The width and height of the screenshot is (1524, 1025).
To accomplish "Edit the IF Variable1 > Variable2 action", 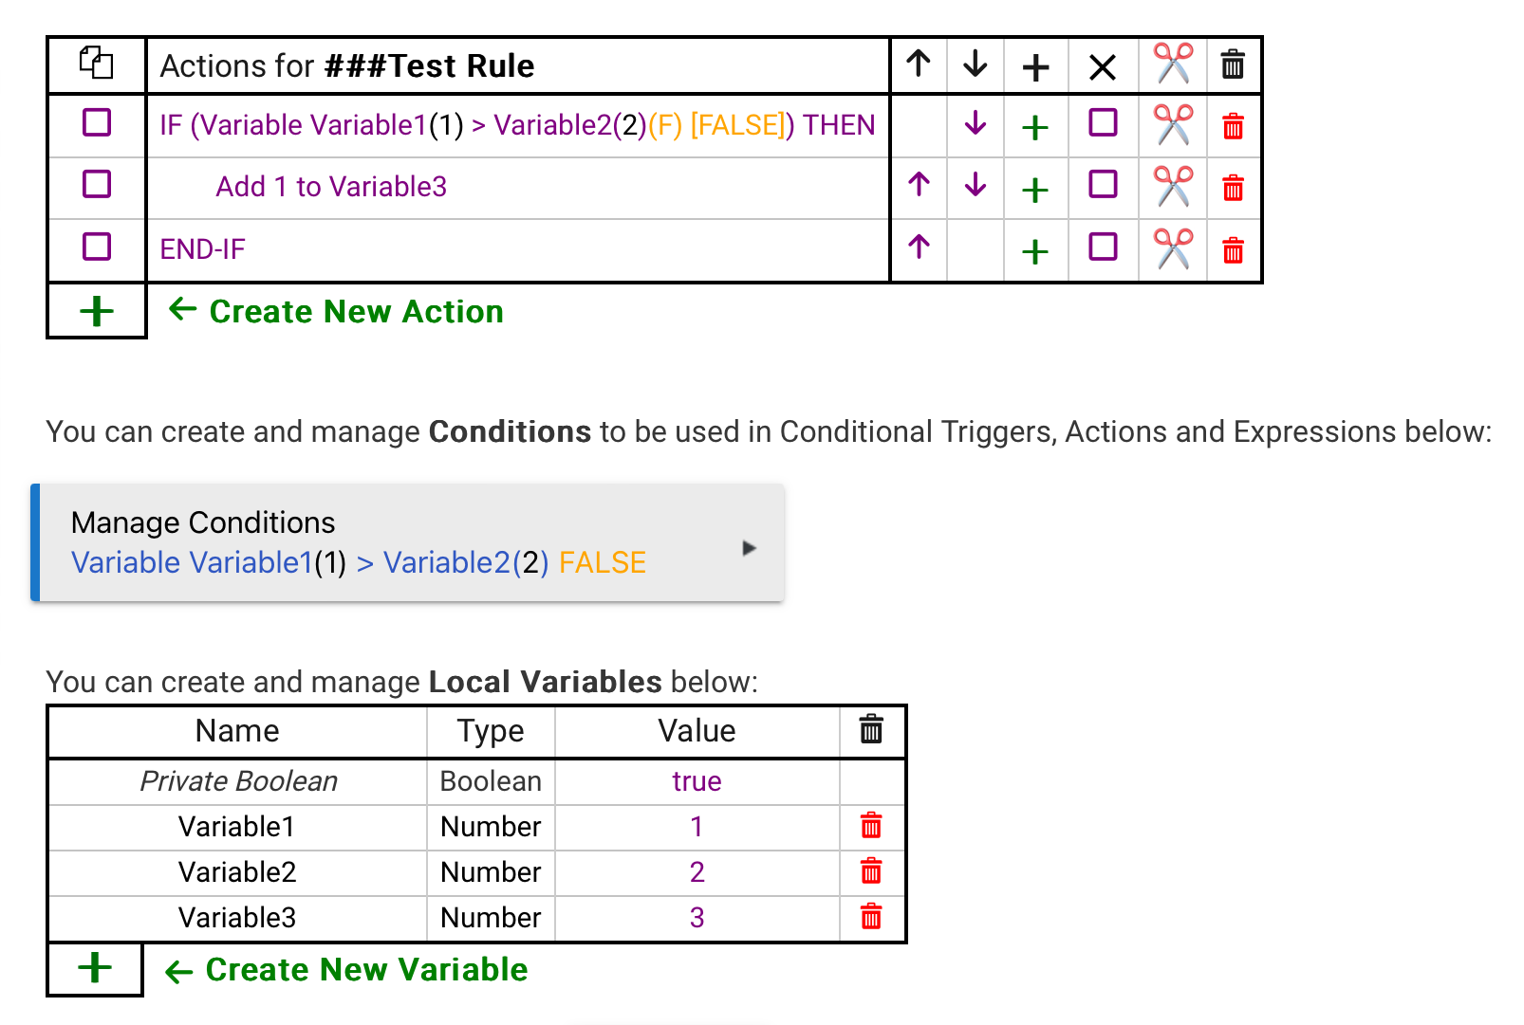I will pyautogui.click(x=517, y=125).
